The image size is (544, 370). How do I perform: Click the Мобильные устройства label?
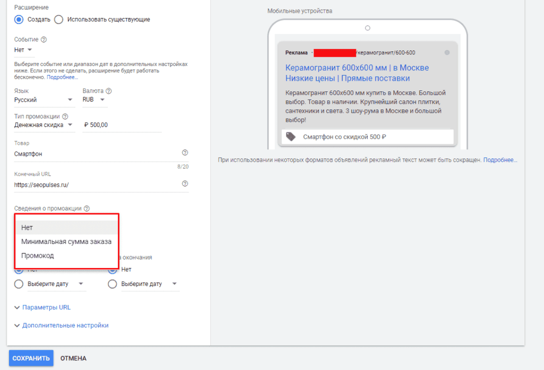point(300,11)
